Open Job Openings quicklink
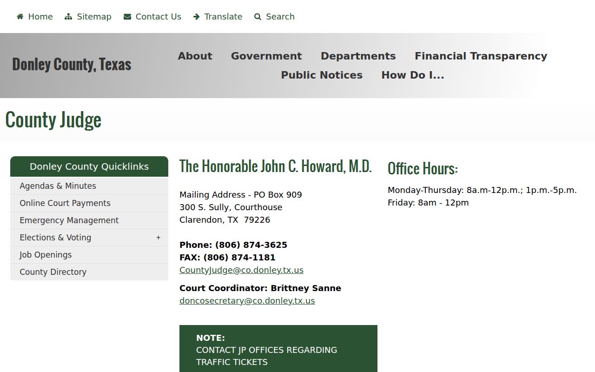 [x=89, y=255]
